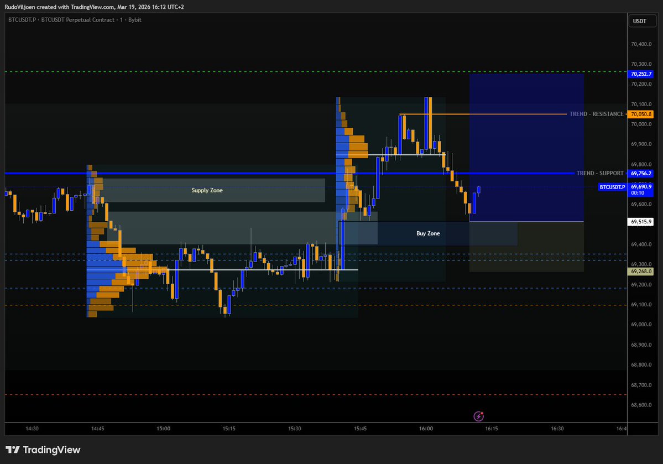Click the TradingView logo
Image resolution: width=663 pixels, height=464 pixels.
tap(43, 450)
